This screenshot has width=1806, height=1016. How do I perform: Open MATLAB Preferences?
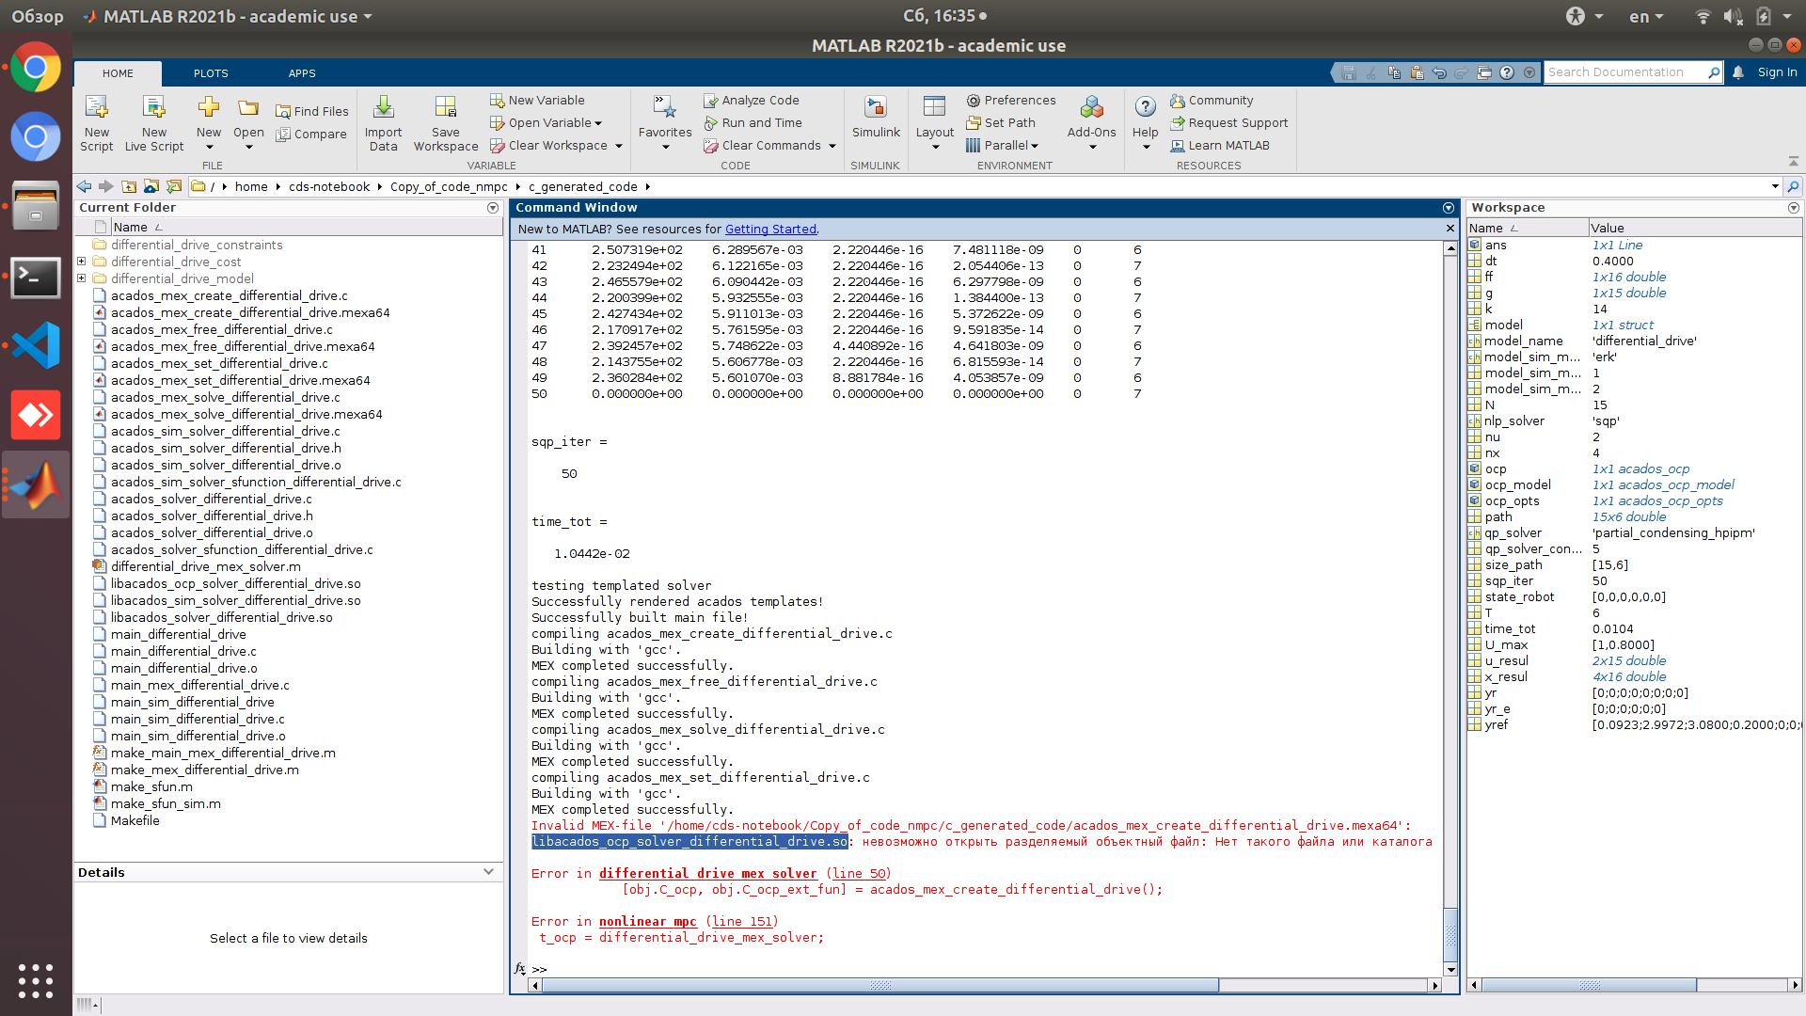[x=1011, y=100]
